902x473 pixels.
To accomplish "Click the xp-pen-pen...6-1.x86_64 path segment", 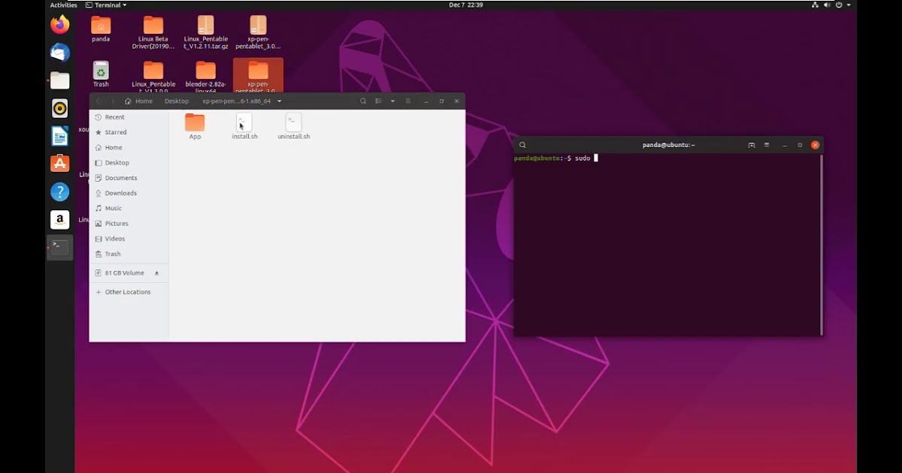I will [x=236, y=101].
